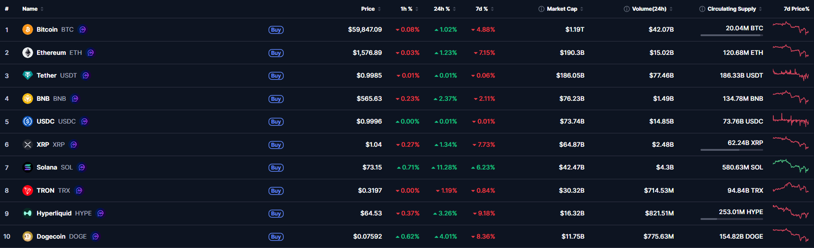Click Ethereum market cap $190.3B
The width and height of the screenshot is (814, 248).
pos(572,53)
